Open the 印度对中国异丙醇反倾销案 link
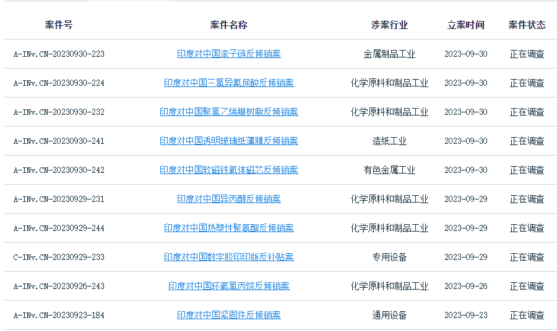The image size is (557, 331). (x=228, y=199)
